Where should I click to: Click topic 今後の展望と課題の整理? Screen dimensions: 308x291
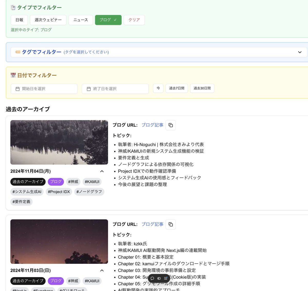pos(142,185)
